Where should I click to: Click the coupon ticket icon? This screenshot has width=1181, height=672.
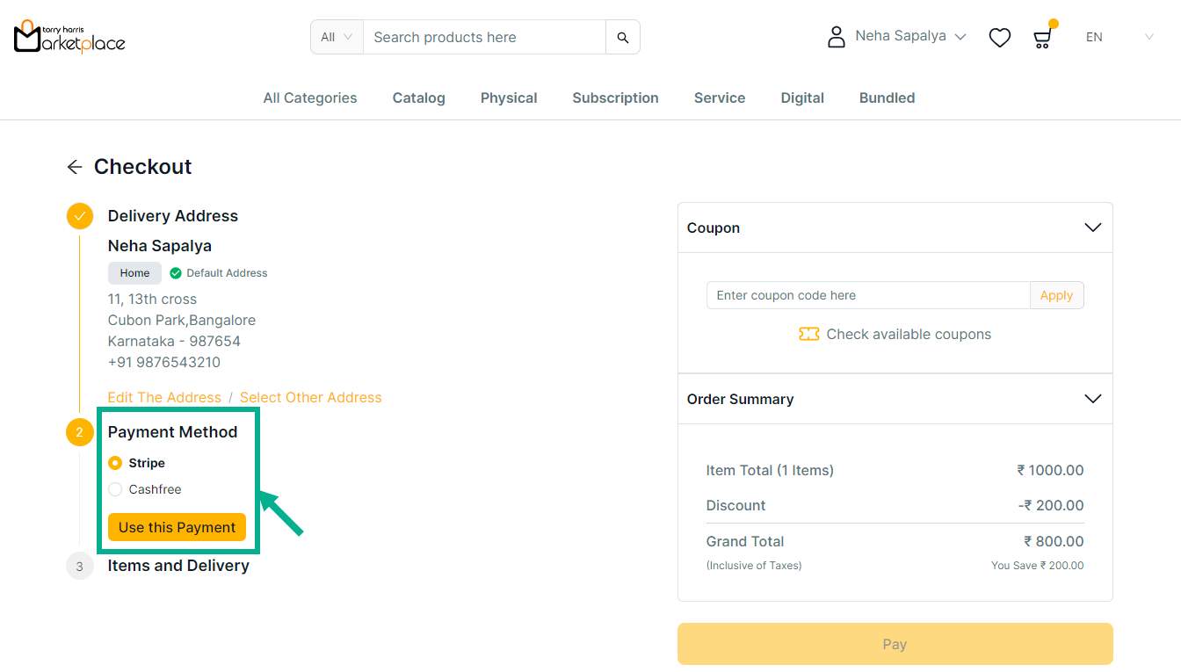[x=808, y=334]
